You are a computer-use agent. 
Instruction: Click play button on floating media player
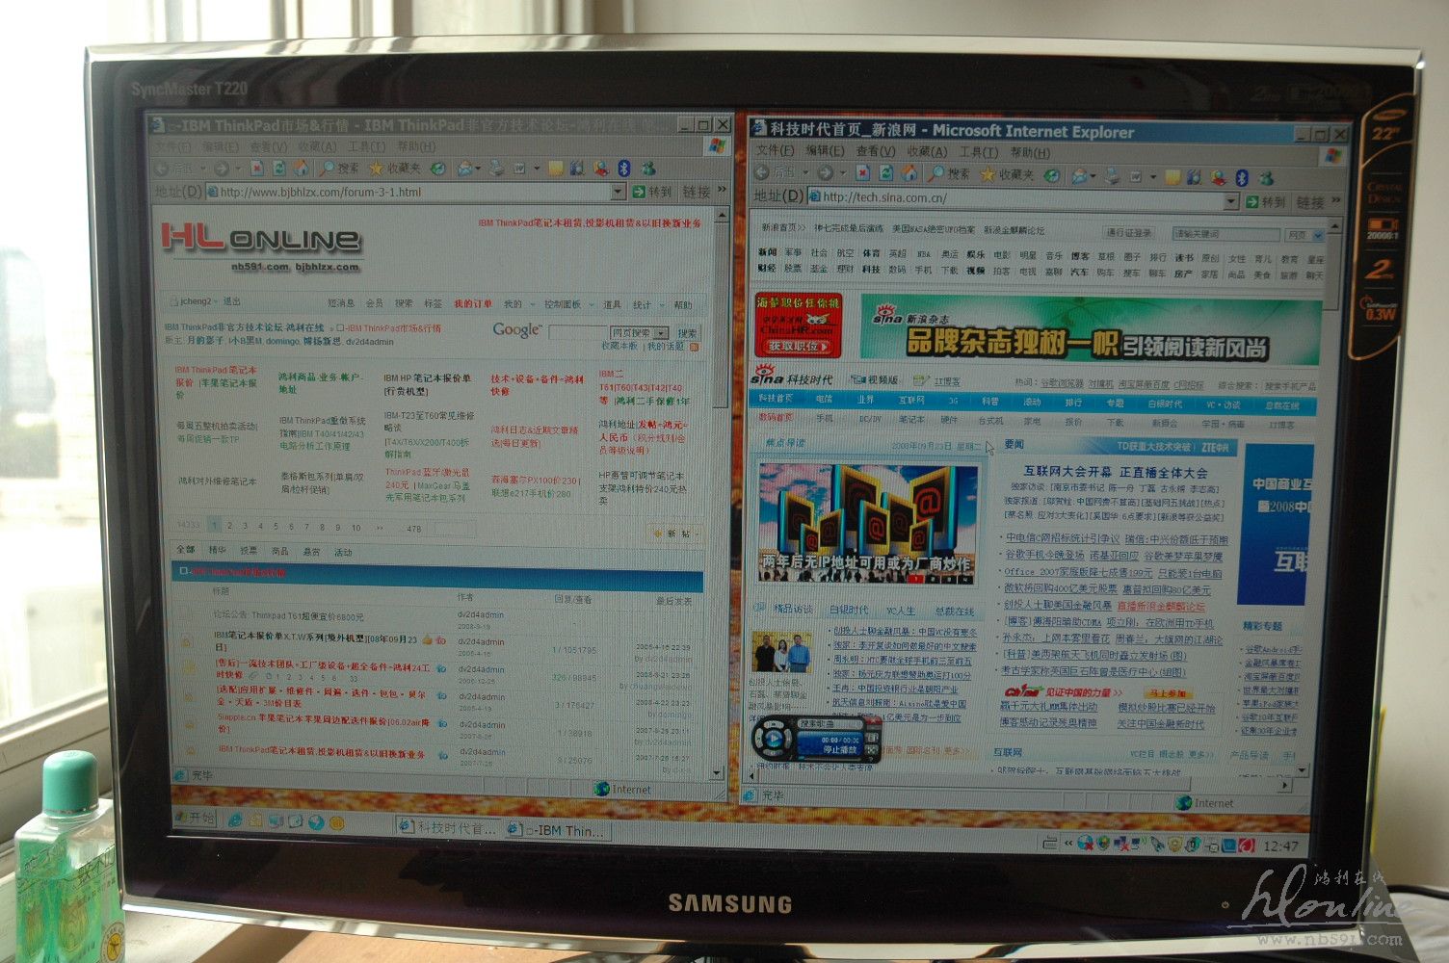pyautogui.click(x=773, y=740)
